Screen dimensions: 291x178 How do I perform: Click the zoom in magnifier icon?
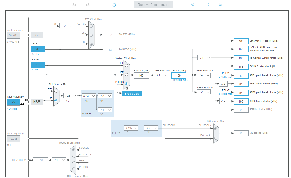tap(193, 4)
